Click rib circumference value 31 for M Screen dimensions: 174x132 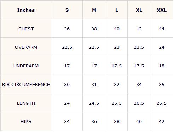pyautogui.click(x=94, y=85)
